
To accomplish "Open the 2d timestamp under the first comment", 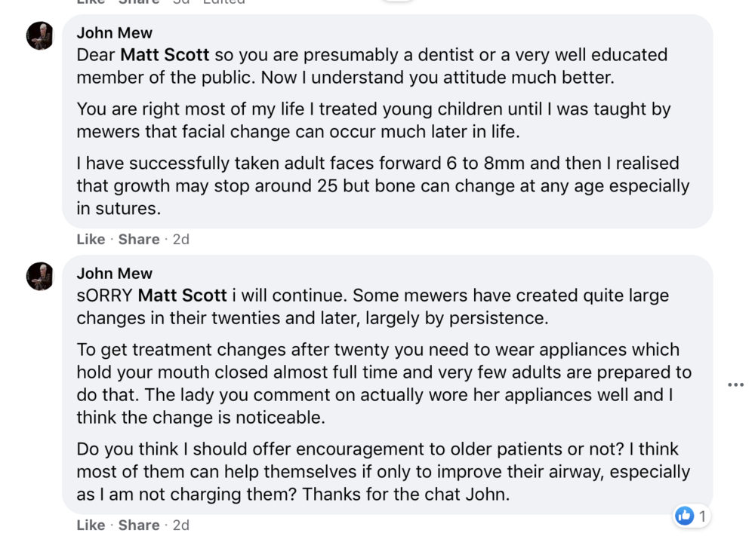I will (x=180, y=239).
